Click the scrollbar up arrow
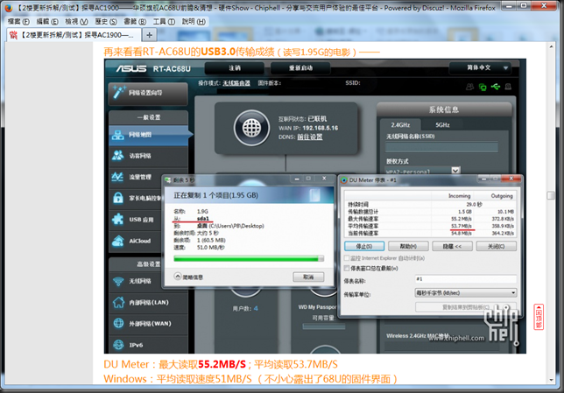 pos(551,46)
